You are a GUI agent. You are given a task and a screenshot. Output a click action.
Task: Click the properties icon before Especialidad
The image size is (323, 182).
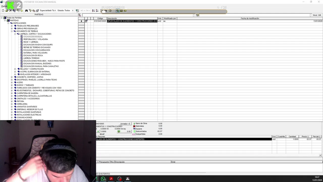[37, 11]
